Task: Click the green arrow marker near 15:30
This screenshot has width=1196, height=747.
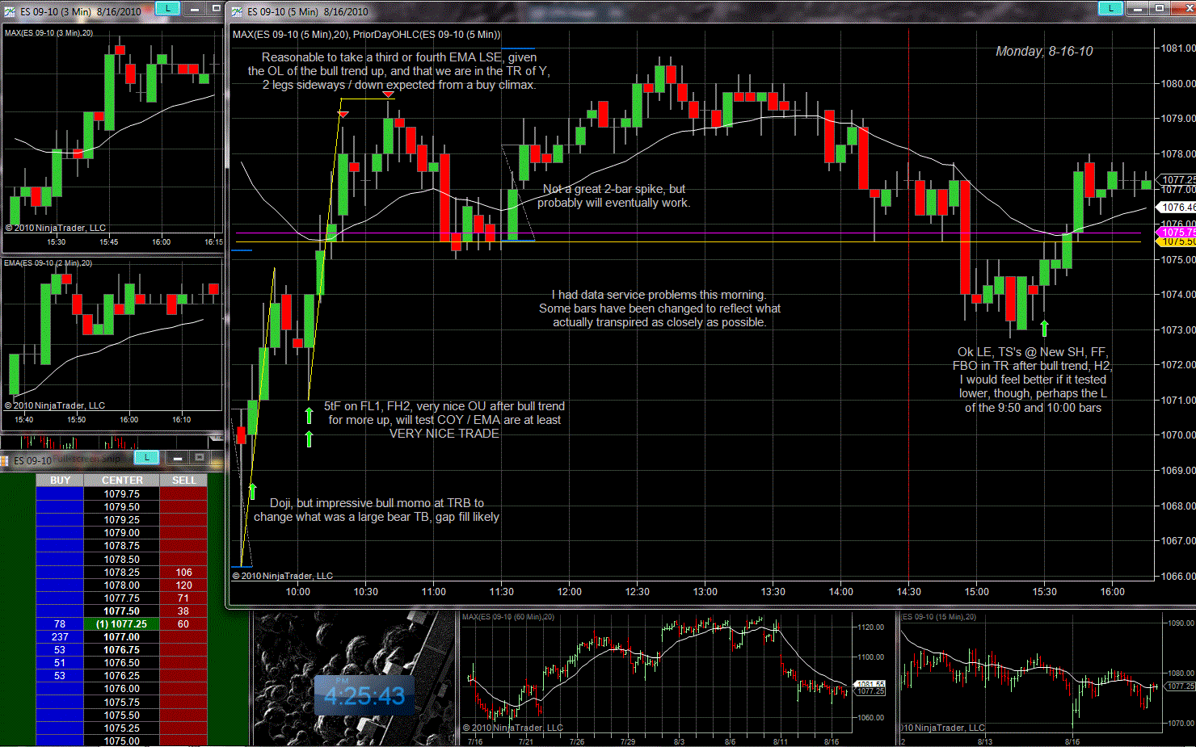Action: 1044,328
